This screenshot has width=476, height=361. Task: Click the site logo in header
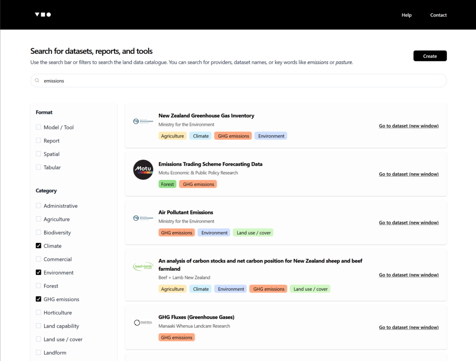43,15
